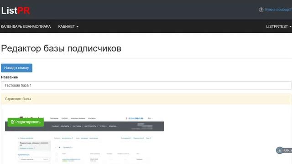Click the green Редактировать button
Viewport: 292px width, 164px height.
pyautogui.click(x=26, y=122)
